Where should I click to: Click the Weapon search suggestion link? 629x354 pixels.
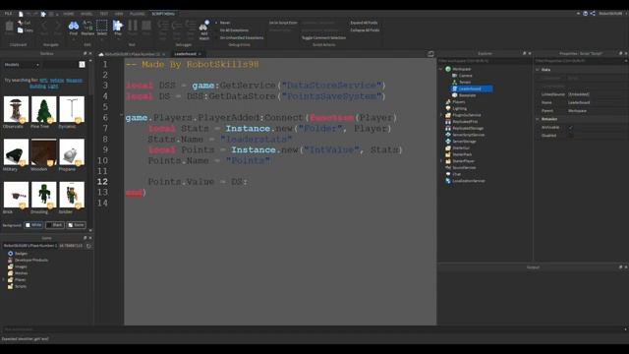coord(75,81)
